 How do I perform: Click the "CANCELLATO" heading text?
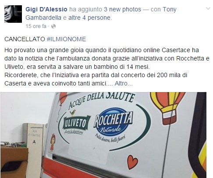pyautogui.click(x=25, y=39)
